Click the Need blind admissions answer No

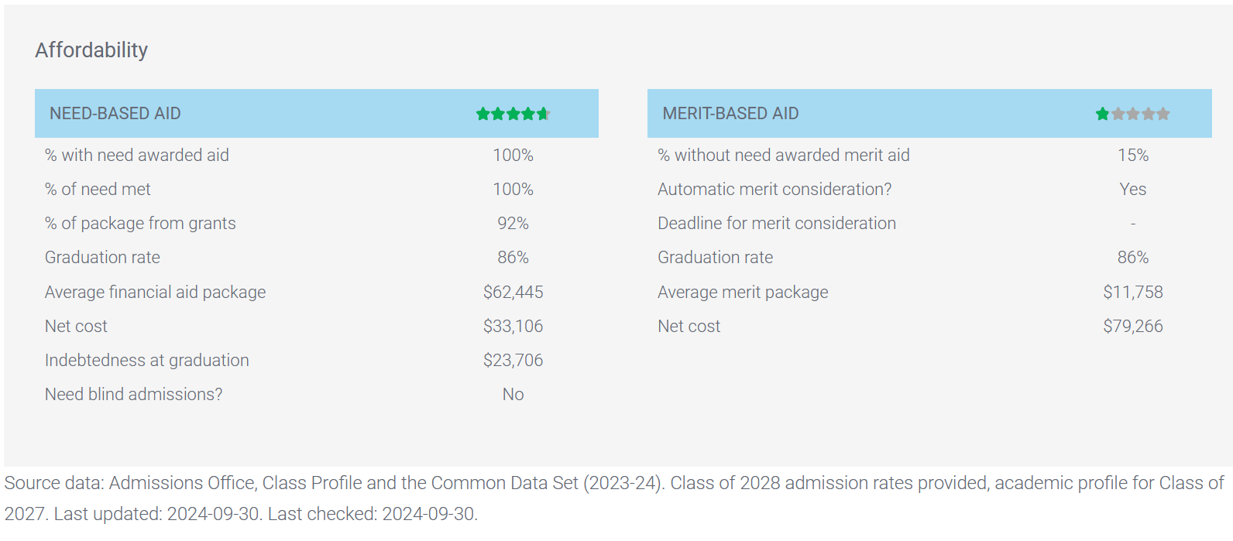[x=513, y=395]
